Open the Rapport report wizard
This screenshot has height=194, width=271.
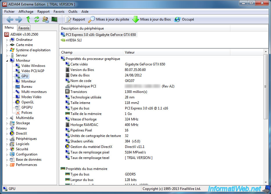pos(75,19)
